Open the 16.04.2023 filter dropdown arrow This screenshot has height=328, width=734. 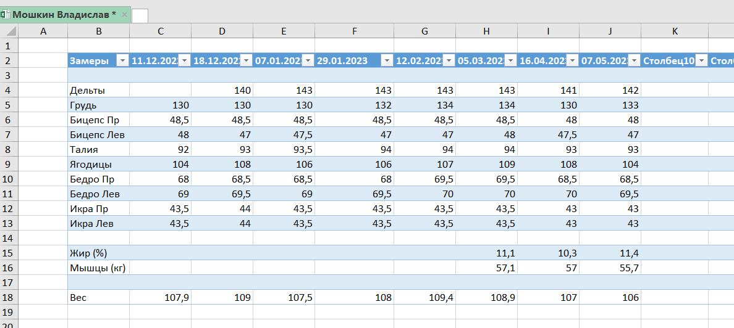pyautogui.click(x=572, y=60)
